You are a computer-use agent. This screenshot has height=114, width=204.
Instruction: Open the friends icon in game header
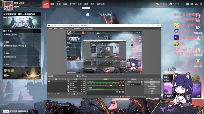pyautogui.click(x=196, y=4)
